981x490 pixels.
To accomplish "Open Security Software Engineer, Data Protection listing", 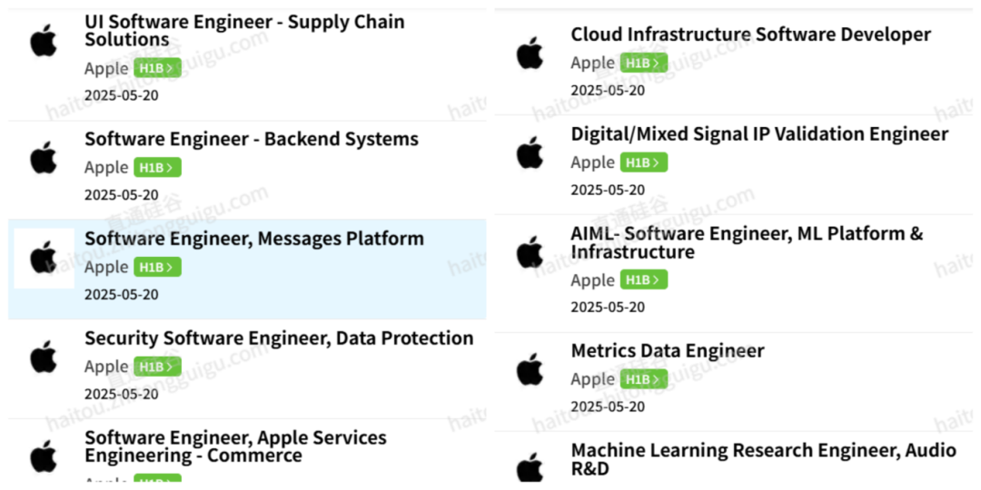I will 279,338.
